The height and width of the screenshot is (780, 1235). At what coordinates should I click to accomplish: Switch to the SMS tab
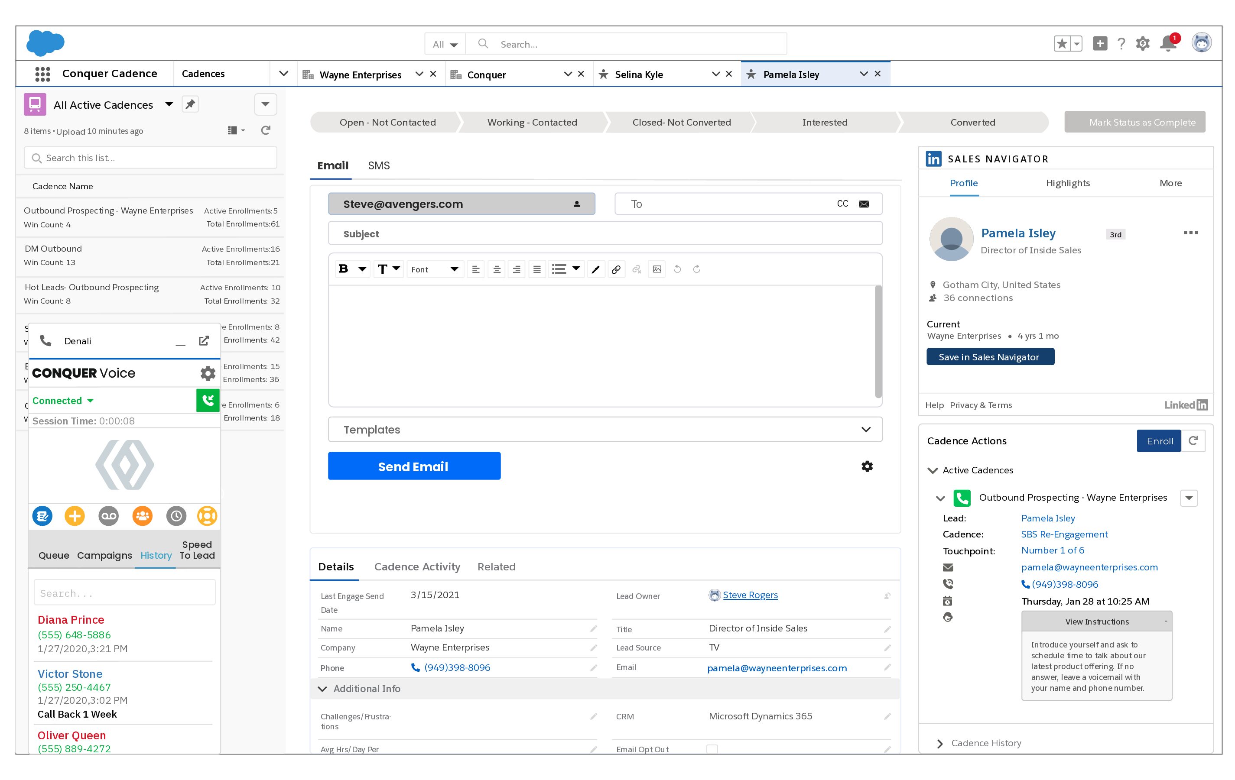tap(378, 165)
